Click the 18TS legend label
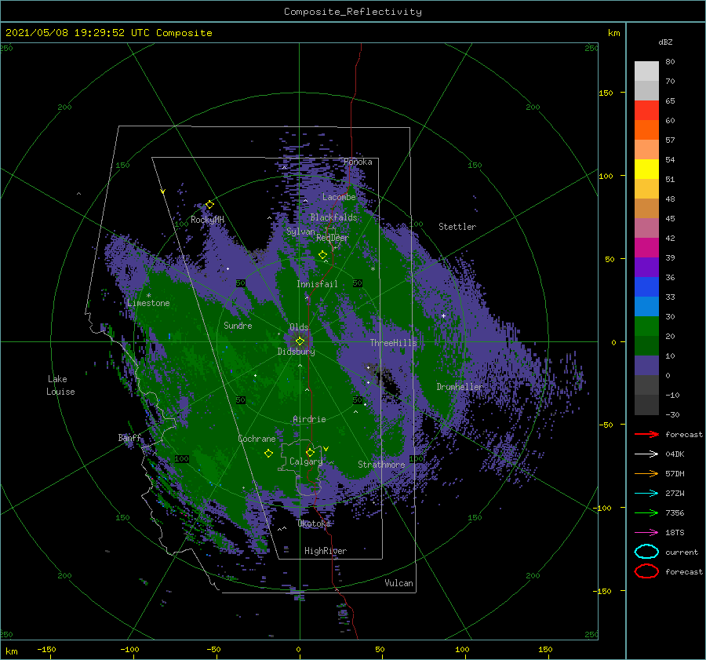 click(x=675, y=533)
